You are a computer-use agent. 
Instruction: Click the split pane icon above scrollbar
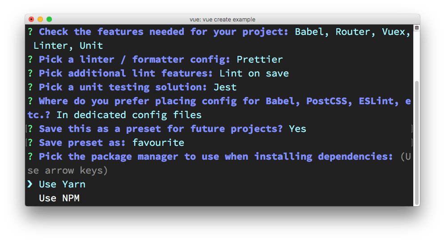[x=416, y=28]
